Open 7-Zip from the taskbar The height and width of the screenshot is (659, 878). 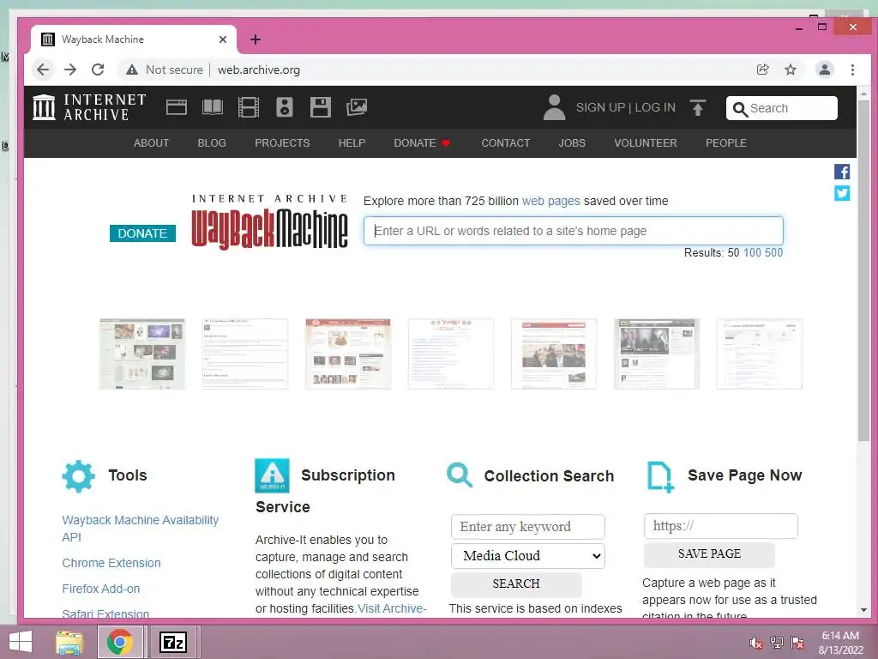(172, 642)
